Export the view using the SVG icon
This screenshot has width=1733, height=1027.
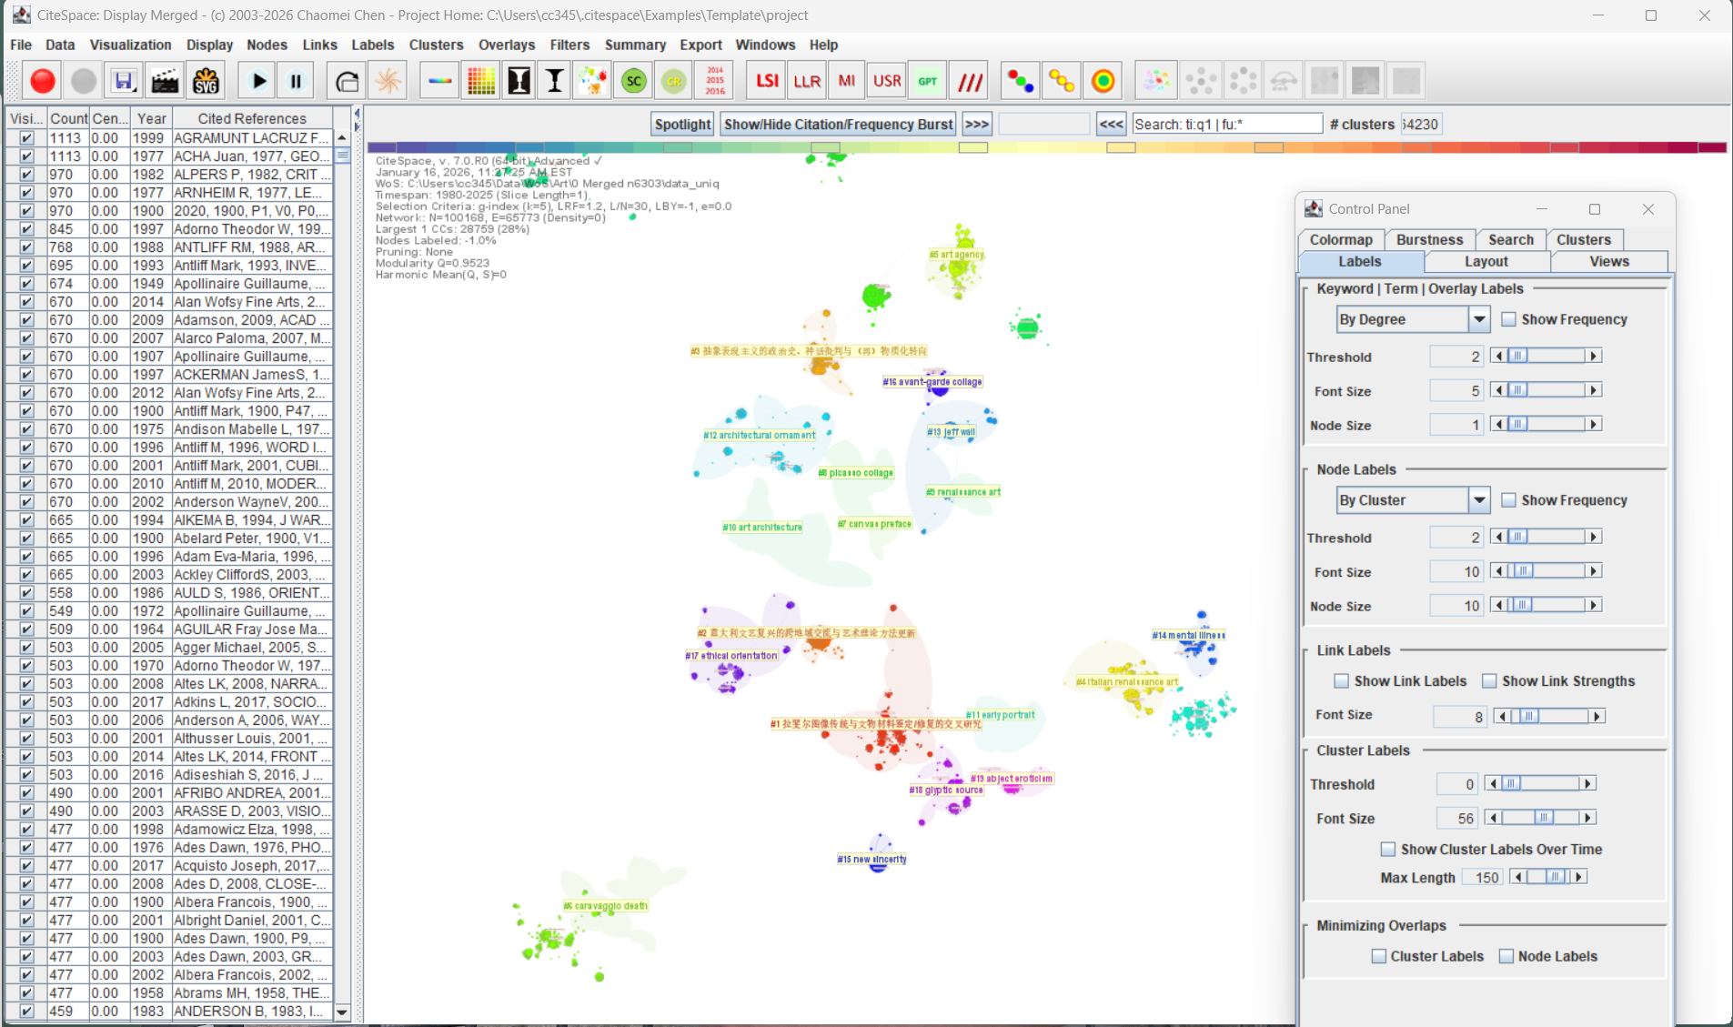coord(207,81)
